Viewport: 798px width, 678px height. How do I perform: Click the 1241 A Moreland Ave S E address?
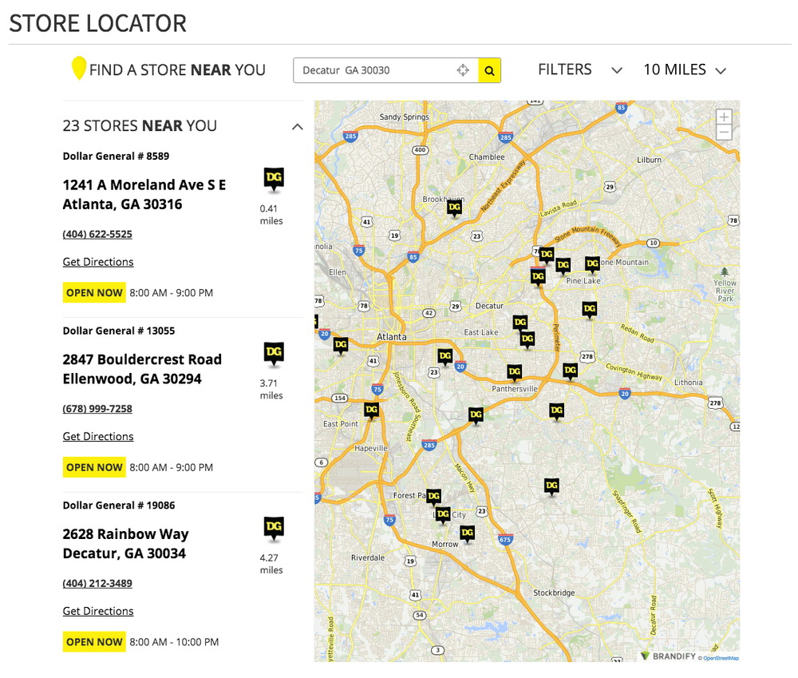(144, 195)
